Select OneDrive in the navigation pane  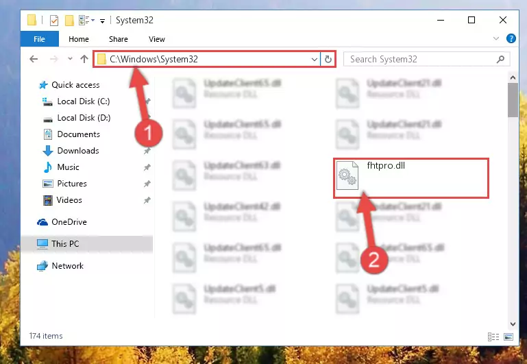(69, 222)
